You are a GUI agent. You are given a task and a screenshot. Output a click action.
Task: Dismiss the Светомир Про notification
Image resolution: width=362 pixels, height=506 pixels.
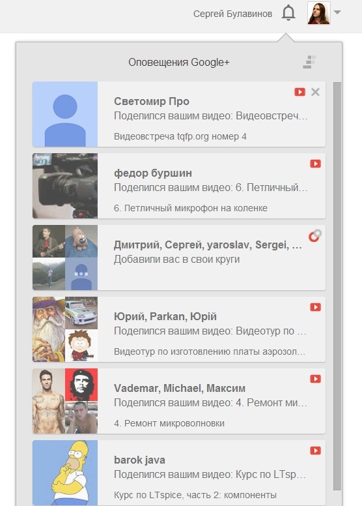click(x=315, y=92)
